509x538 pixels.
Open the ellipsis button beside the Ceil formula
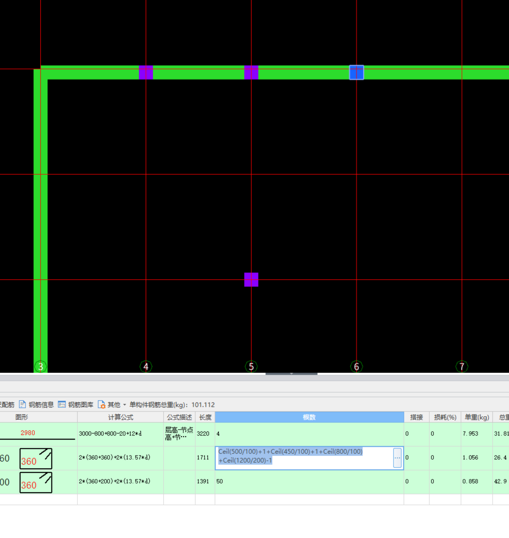397,458
